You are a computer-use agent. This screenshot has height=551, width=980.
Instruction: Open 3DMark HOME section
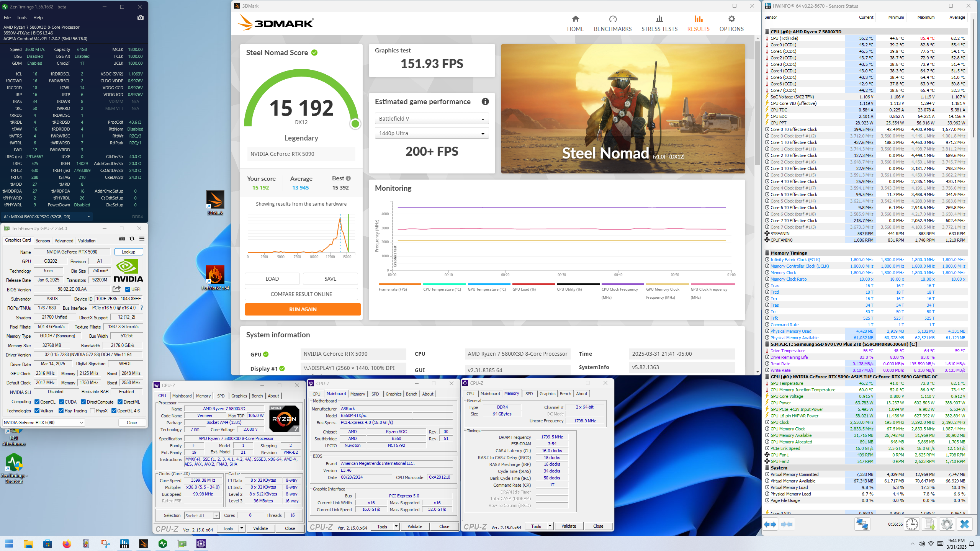575,23
